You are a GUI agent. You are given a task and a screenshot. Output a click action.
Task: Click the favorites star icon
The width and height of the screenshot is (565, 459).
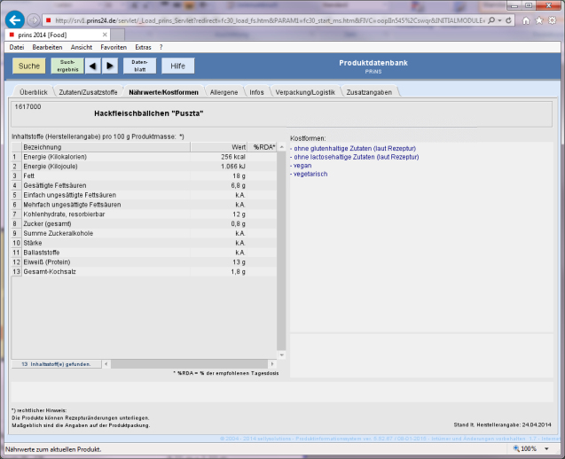tap(540, 19)
